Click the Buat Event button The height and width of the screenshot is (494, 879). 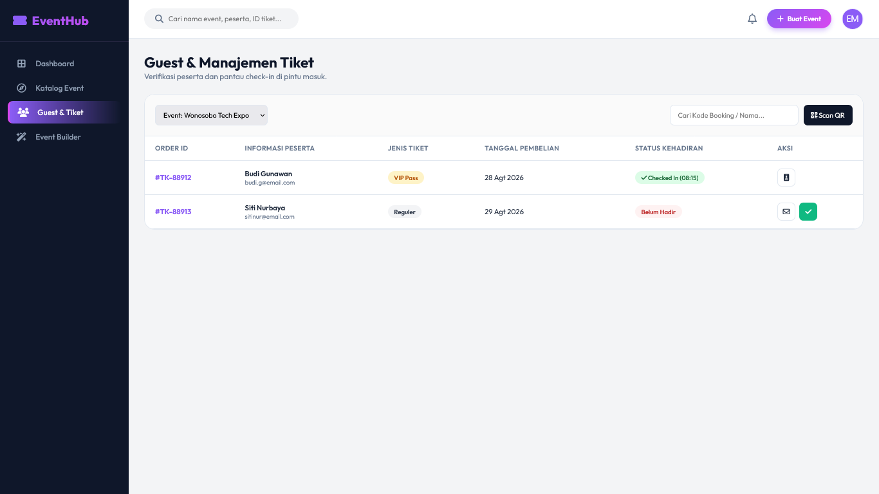799,19
